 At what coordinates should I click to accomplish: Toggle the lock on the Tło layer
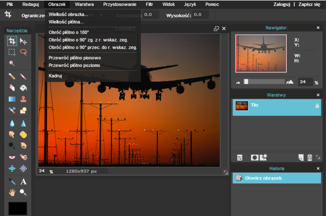coord(317,105)
